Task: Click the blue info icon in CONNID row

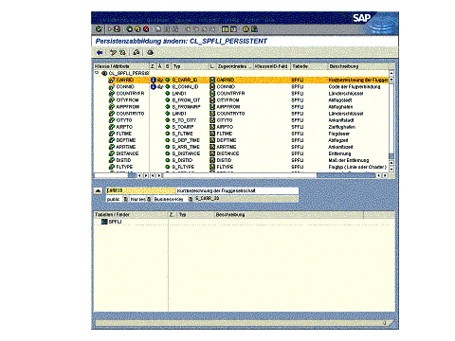Action: pyautogui.click(x=154, y=86)
